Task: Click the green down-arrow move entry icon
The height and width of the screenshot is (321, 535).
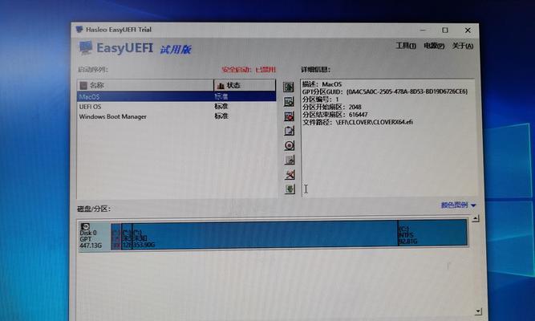Action: point(290,189)
